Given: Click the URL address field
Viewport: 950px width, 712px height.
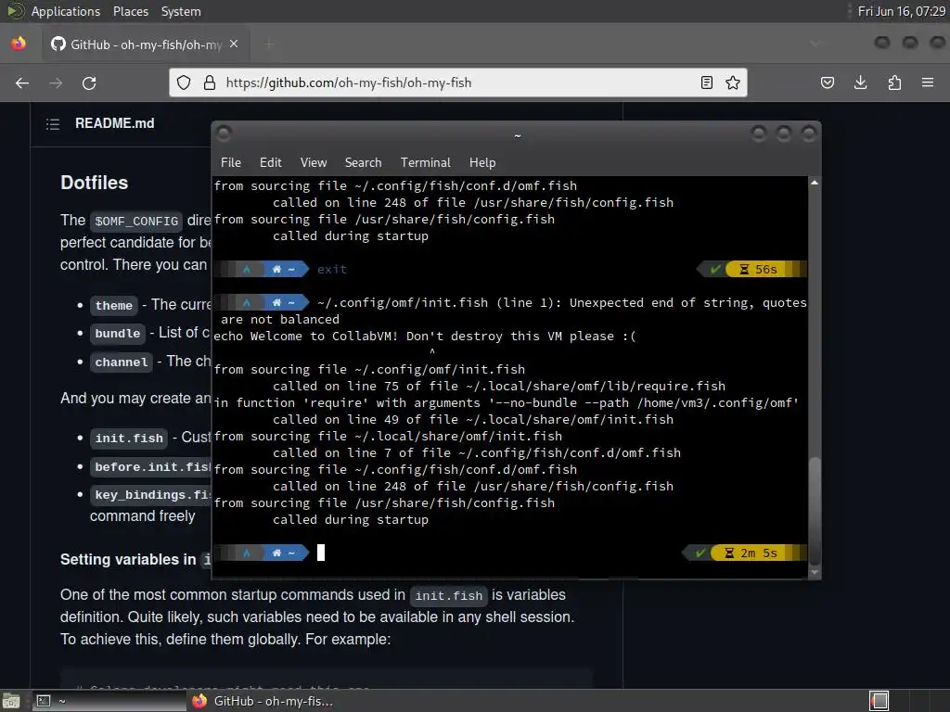Looking at the screenshot, I should tap(458, 83).
